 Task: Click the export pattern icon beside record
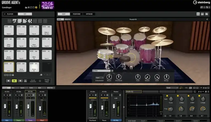tap(25, 81)
